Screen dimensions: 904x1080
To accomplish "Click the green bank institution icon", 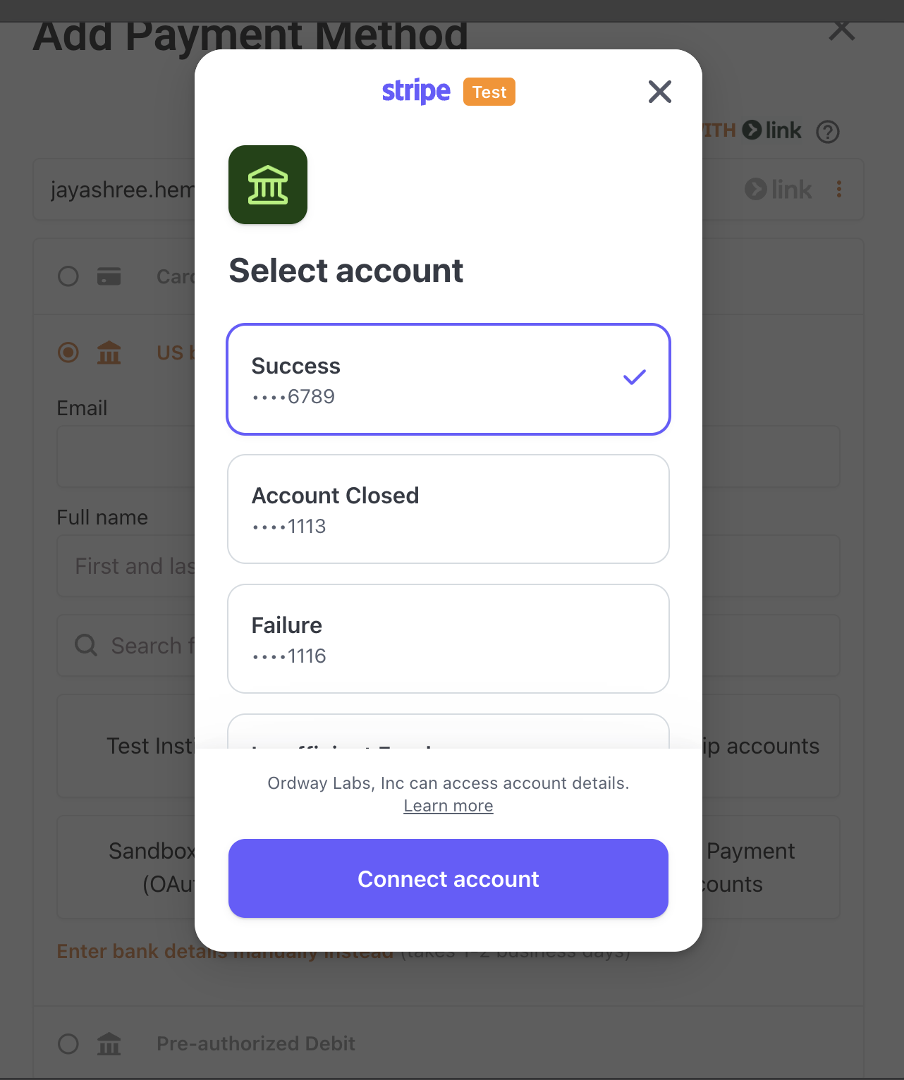I will pos(268,185).
